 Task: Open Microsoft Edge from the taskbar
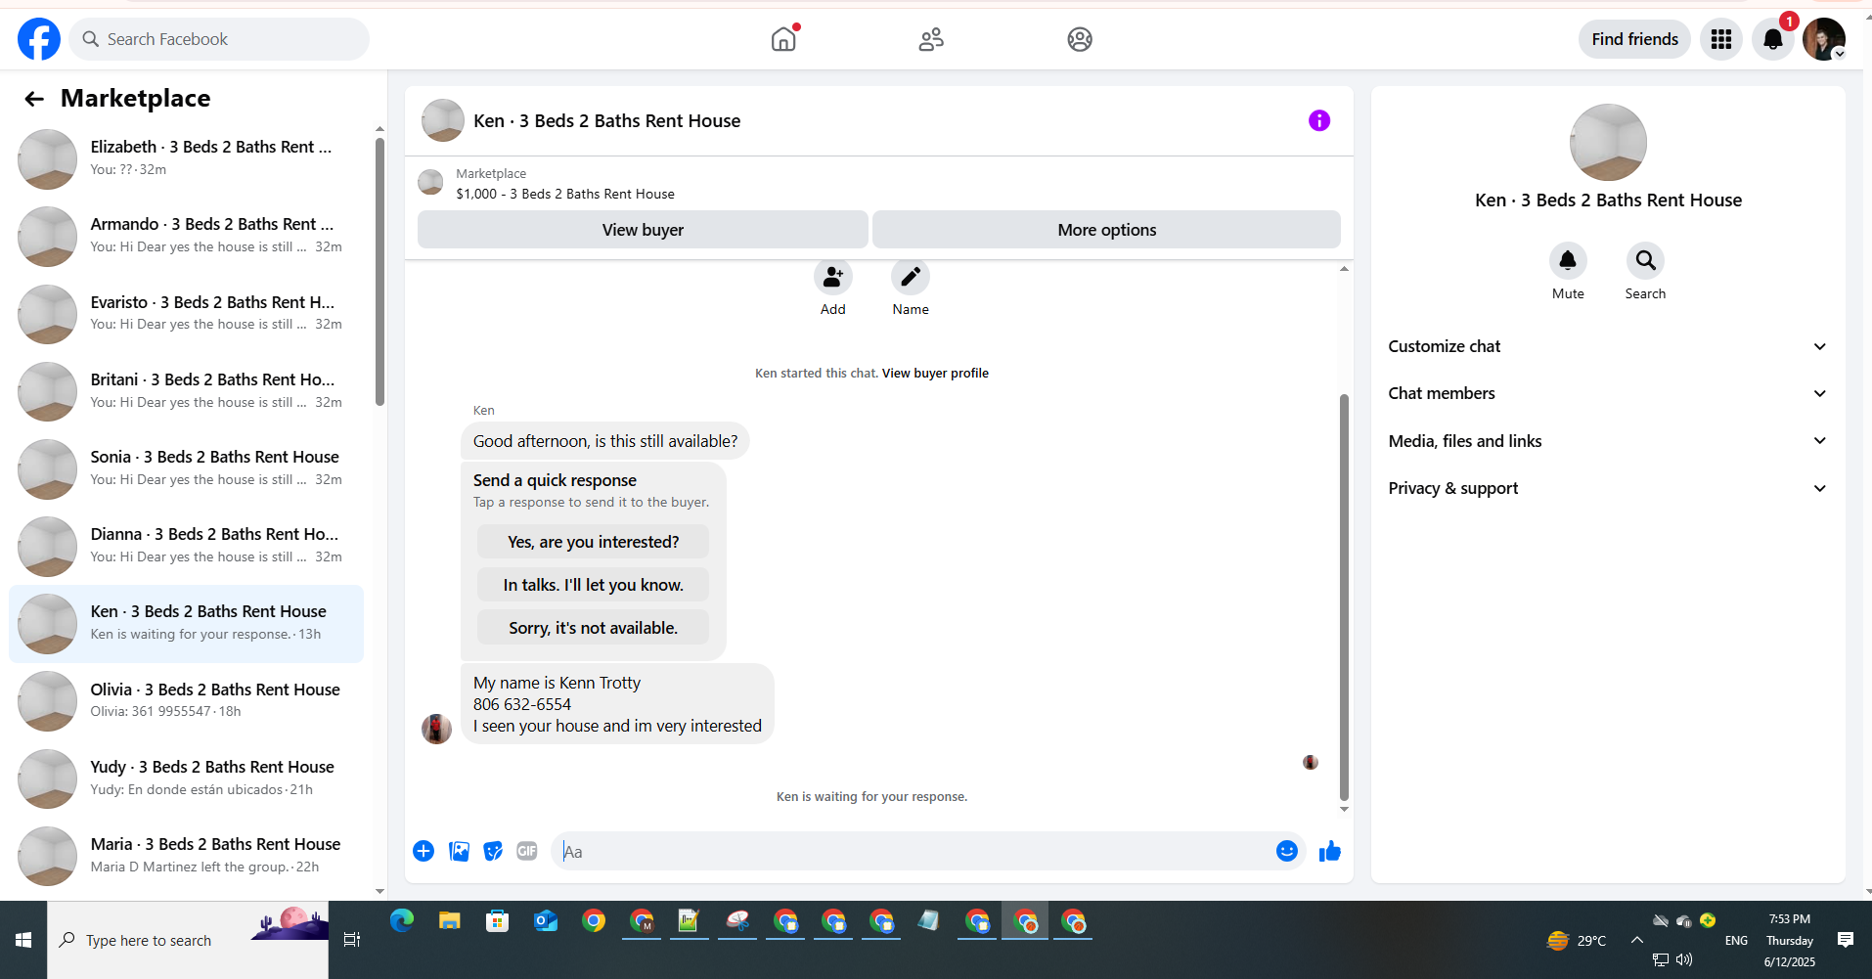(x=402, y=920)
